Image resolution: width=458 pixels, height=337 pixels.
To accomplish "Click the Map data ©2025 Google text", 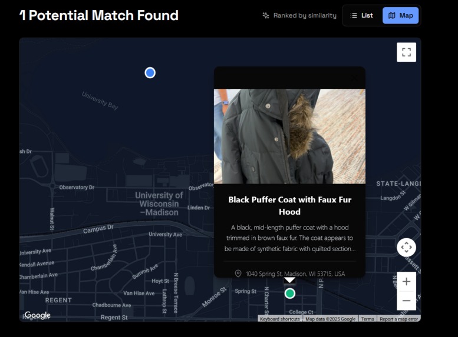I will (x=330, y=319).
